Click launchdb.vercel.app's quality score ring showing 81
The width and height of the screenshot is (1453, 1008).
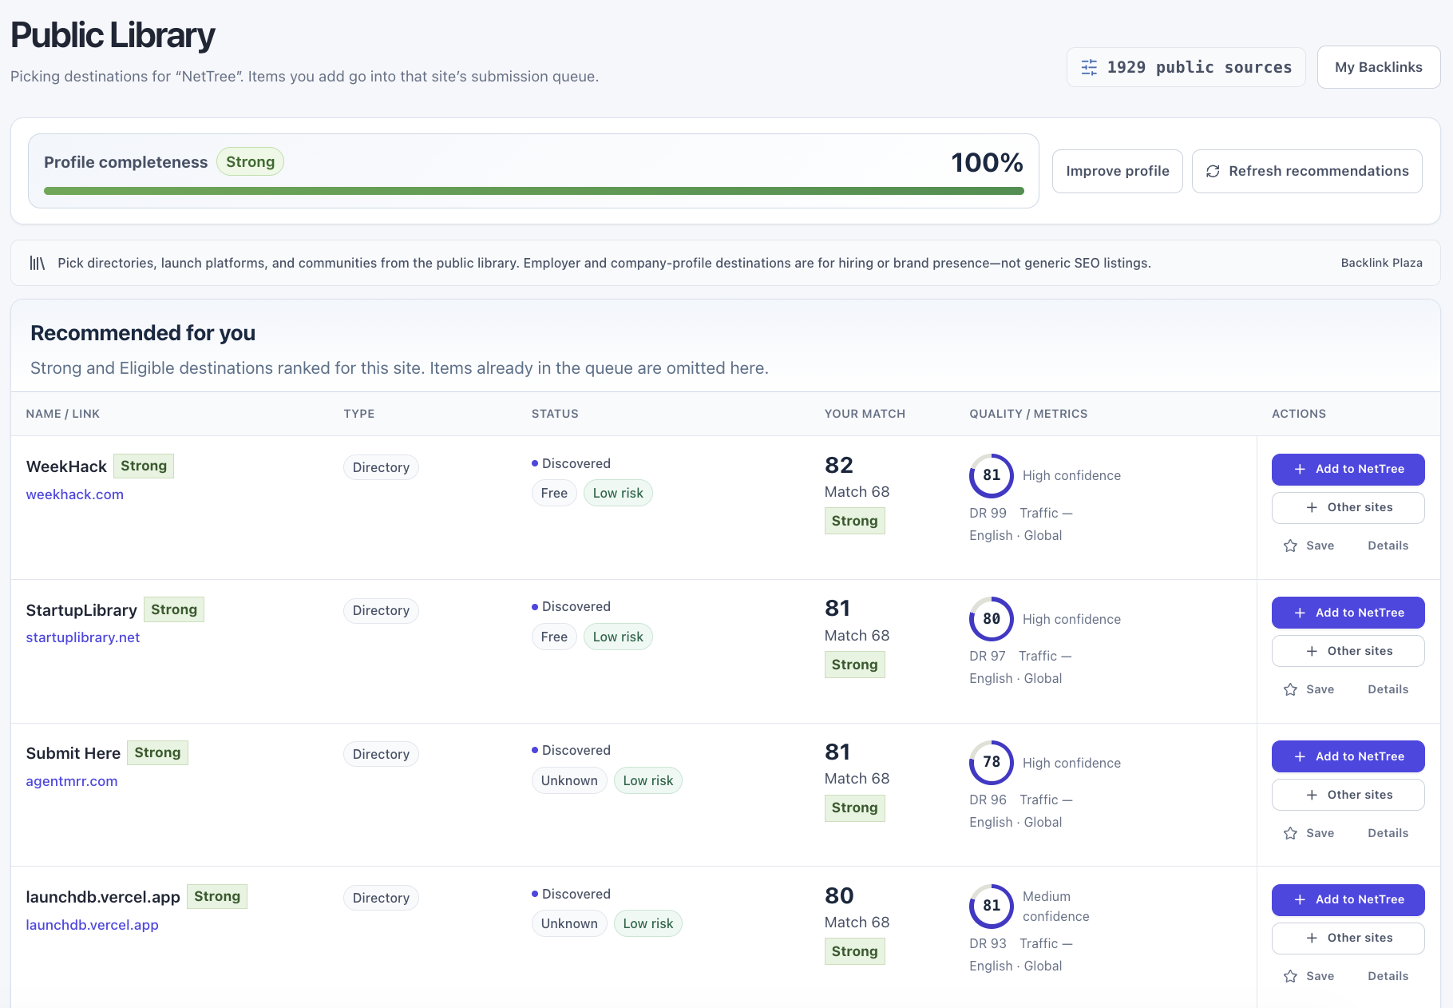[992, 906]
